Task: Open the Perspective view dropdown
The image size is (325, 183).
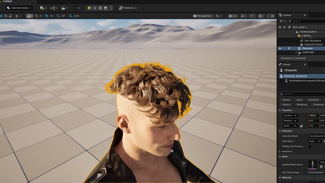Action: click(x=203, y=16)
